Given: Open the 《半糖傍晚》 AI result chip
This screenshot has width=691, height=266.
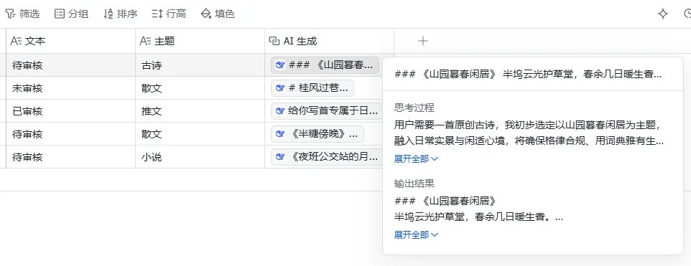Looking at the screenshot, I should [317, 134].
